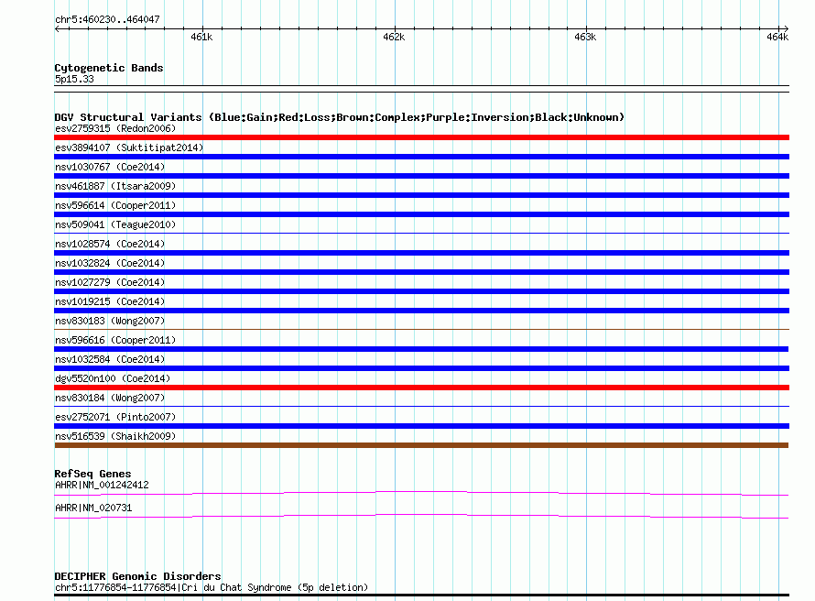Select the black DECIPHER disorder bar
Viewport: 815px width, 601px height.
pyautogui.click(x=421, y=596)
